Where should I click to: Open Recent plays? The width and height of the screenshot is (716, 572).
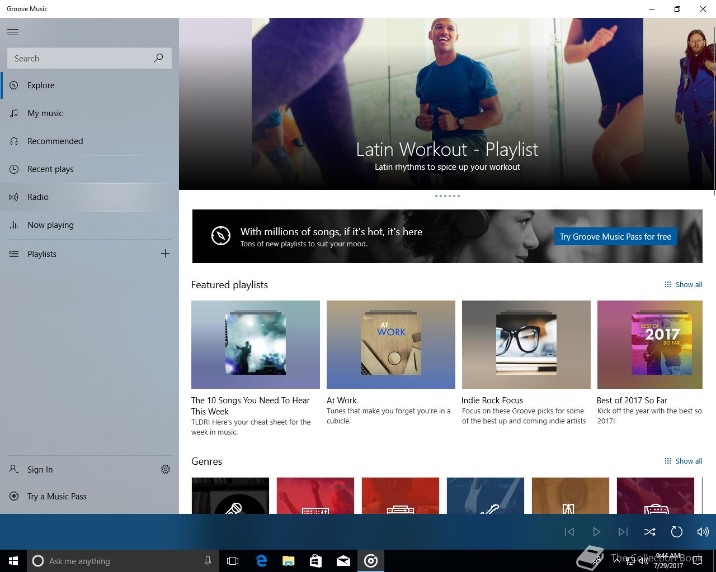(x=89, y=169)
